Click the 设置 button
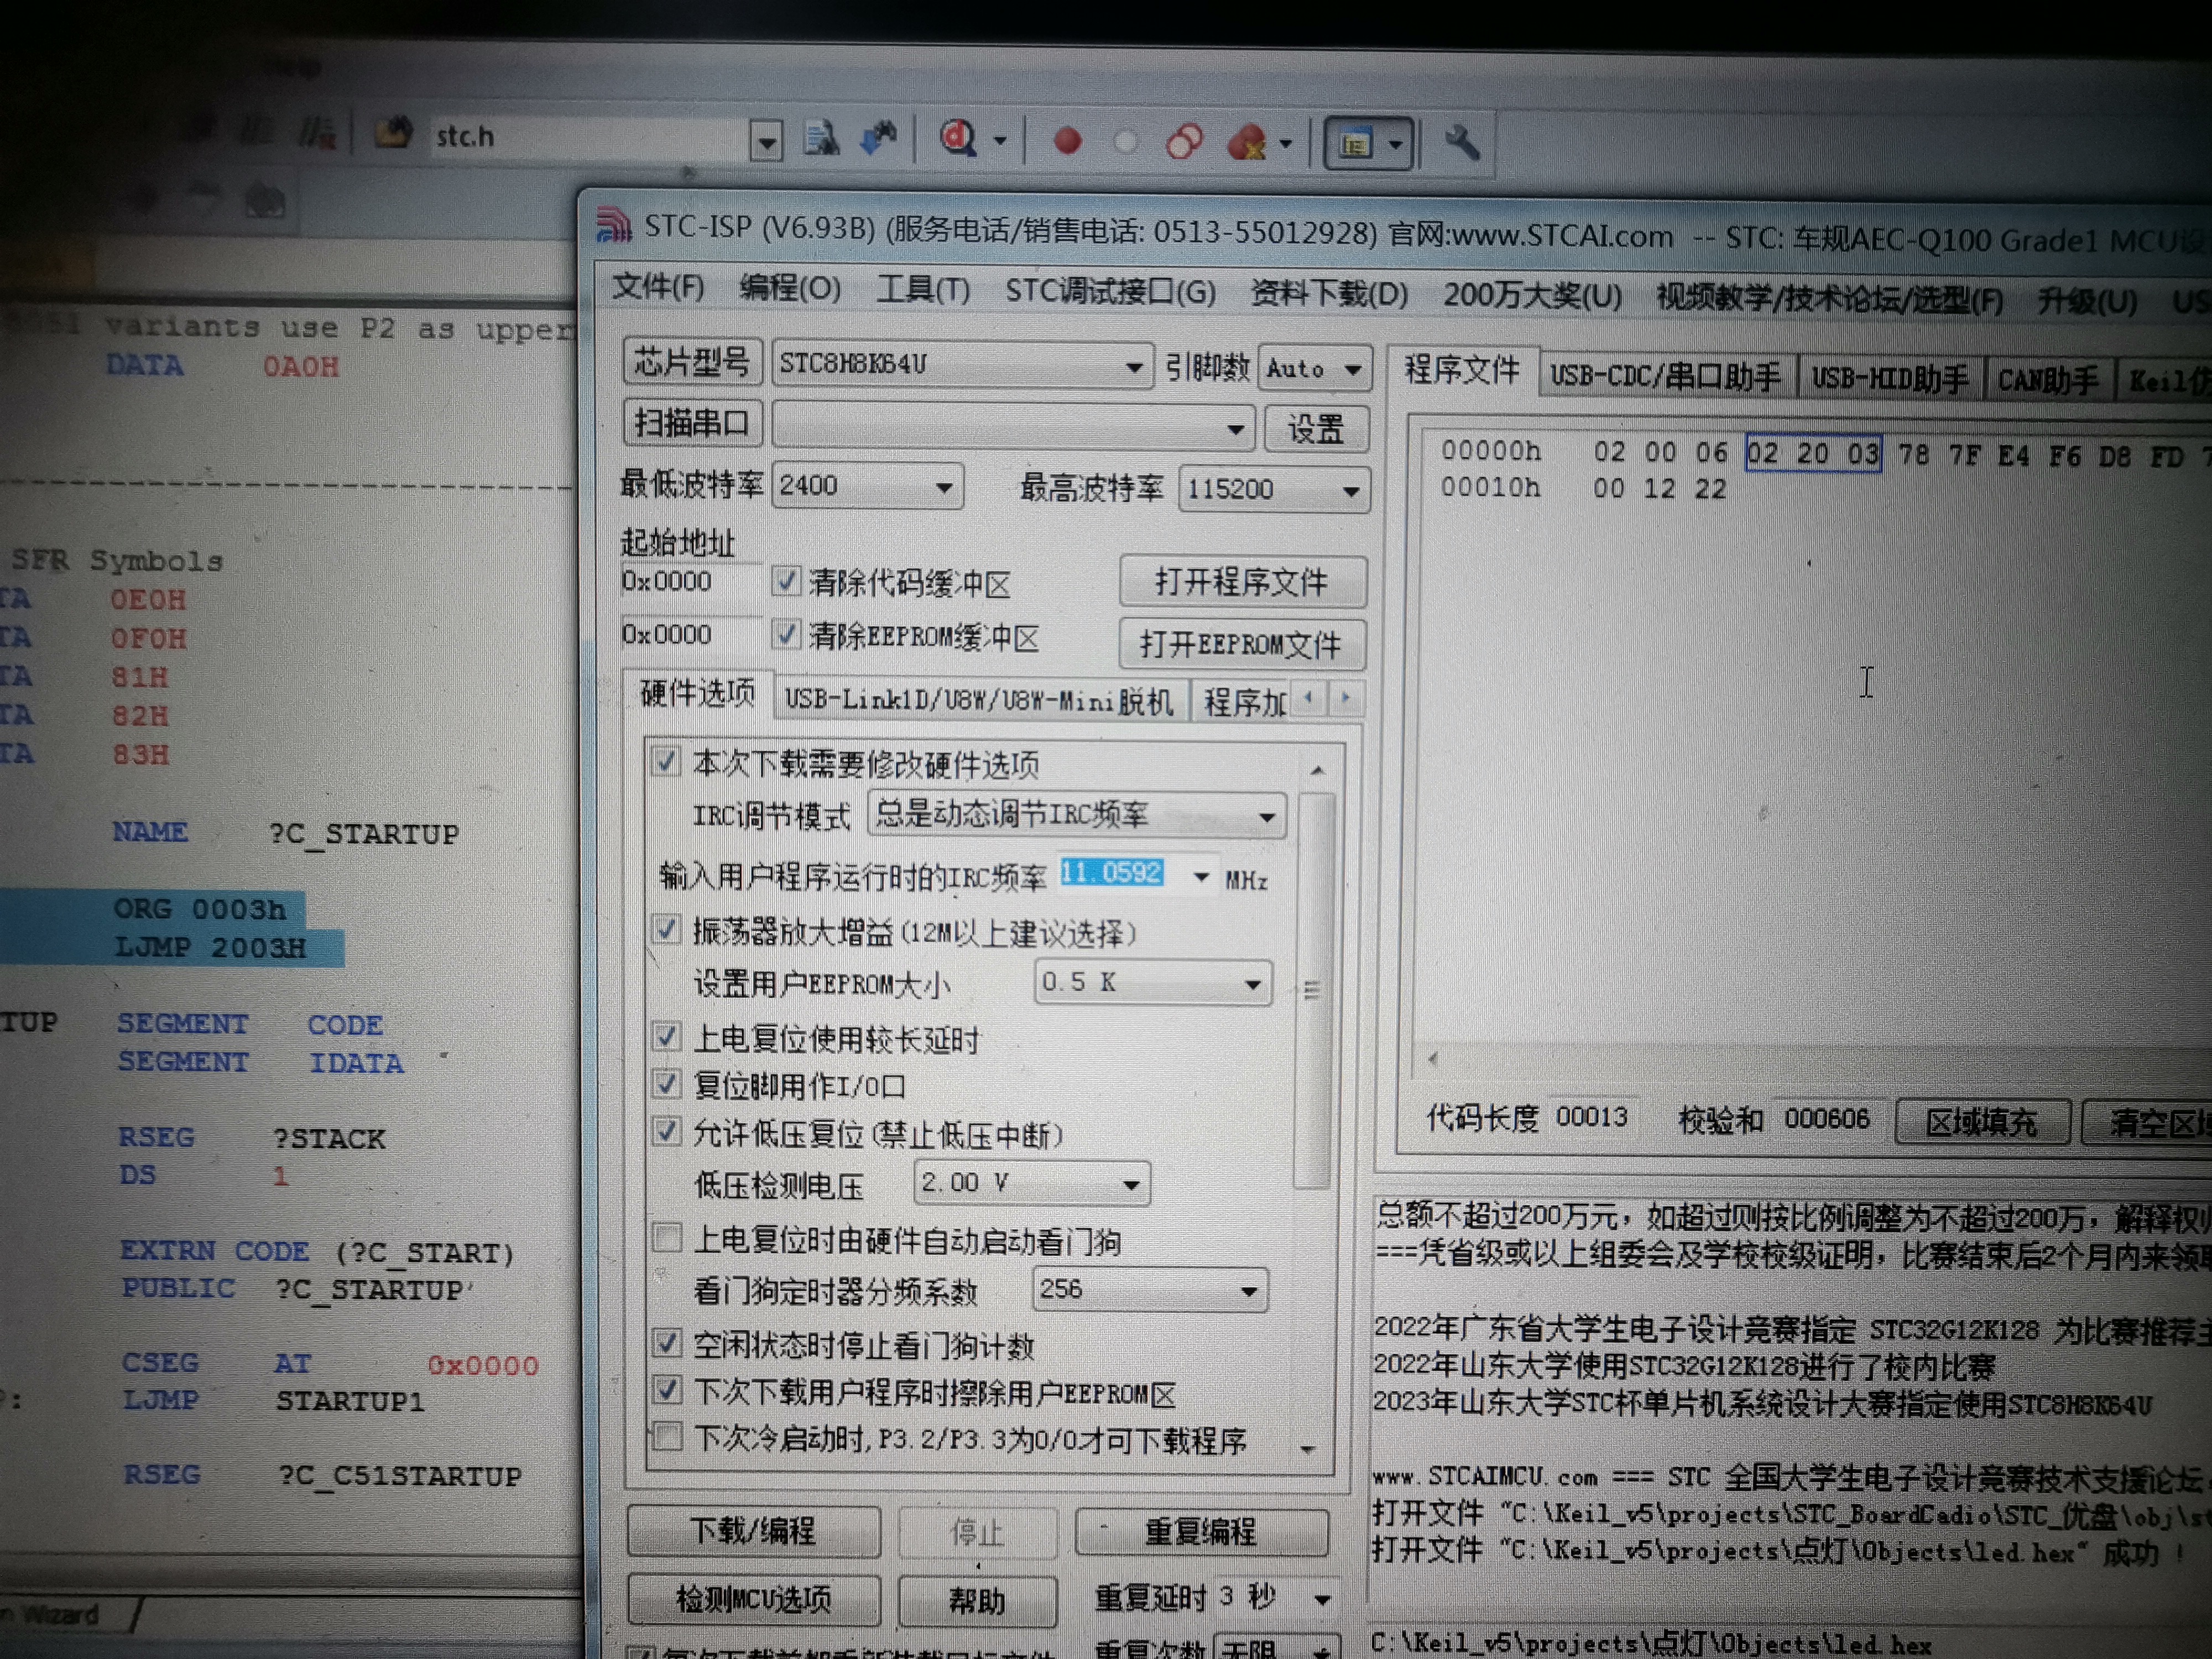The image size is (2212, 1659). click(x=1315, y=430)
